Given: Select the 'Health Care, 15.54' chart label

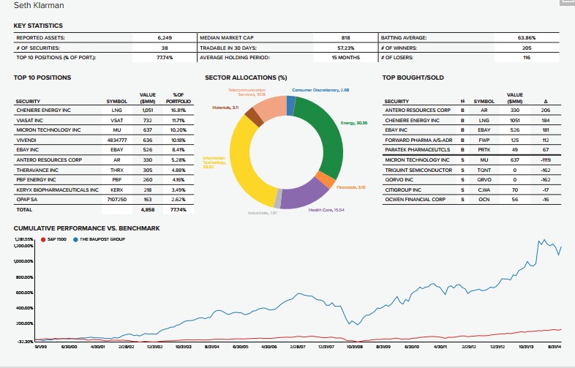Looking at the screenshot, I should coord(326,210).
